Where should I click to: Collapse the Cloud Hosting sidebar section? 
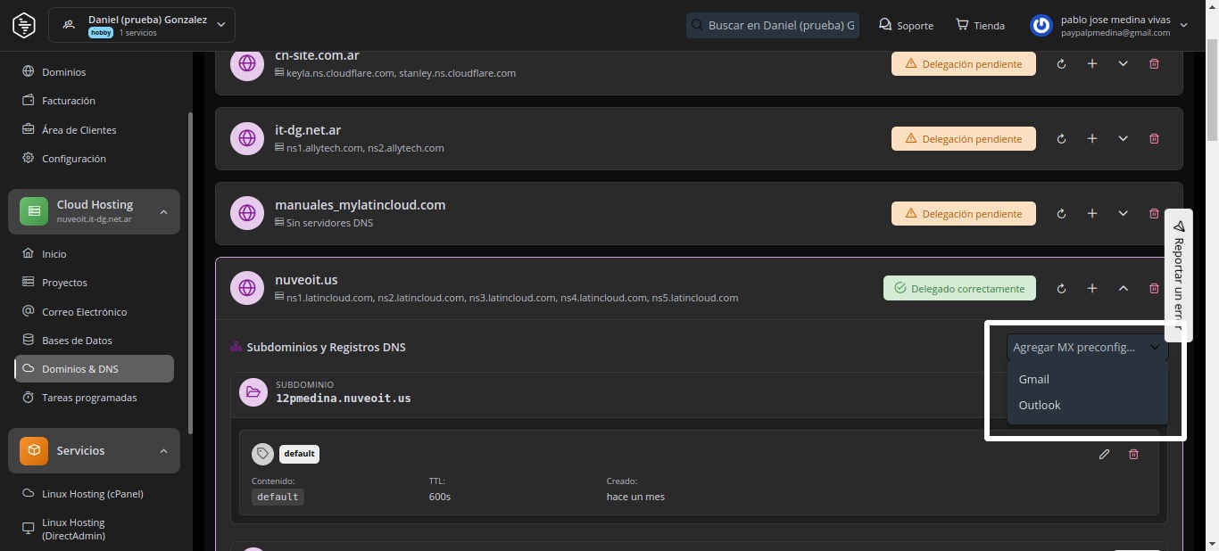point(163,212)
